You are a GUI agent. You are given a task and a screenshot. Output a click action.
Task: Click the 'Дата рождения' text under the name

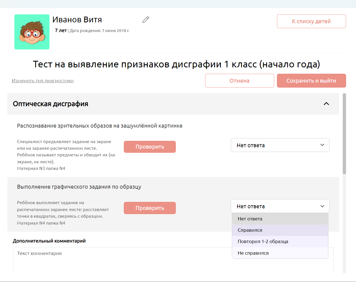pyautogui.click(x=100, y=31)
